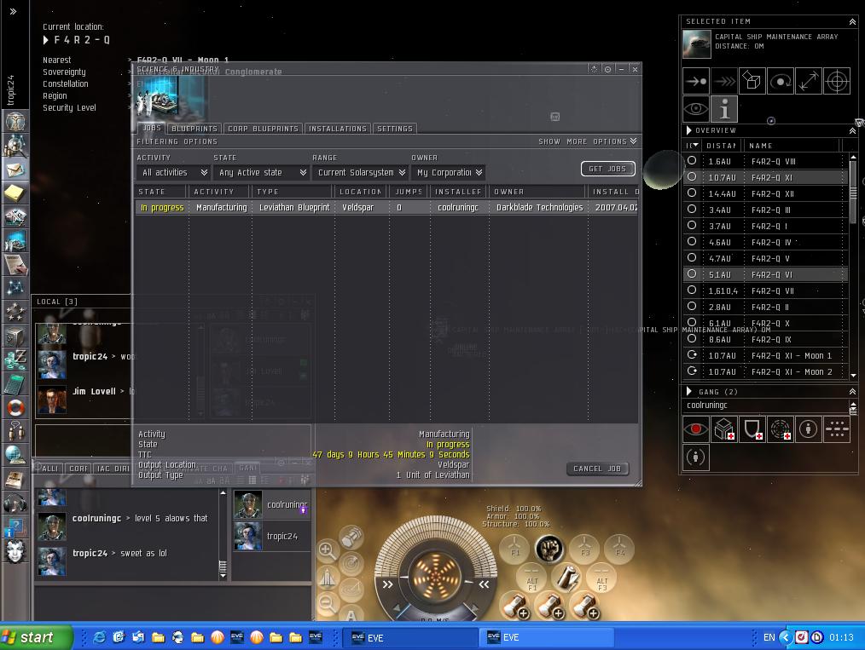Click Lock Target crosshair icon
The image size is (865, 650).
tap(837, 82)
